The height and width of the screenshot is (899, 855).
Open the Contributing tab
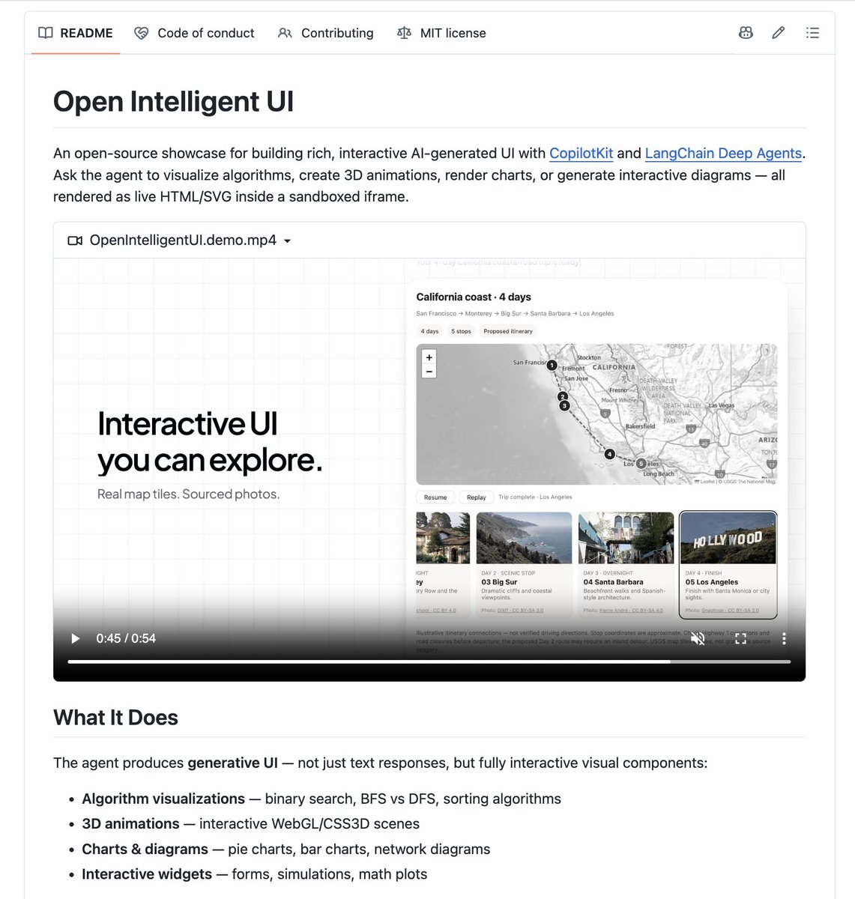pyautogui.click(x=325, y=33)
